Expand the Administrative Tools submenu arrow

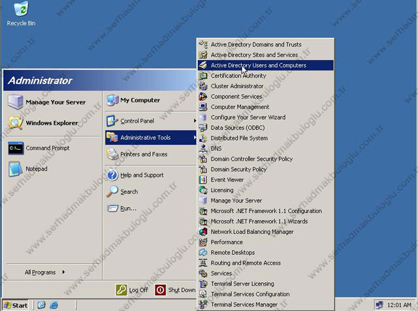(x=195, y=138)
